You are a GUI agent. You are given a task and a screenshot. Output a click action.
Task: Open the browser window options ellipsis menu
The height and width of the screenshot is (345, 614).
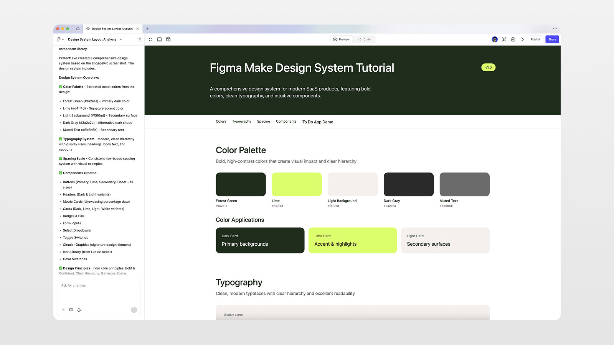tap(555, 29)
